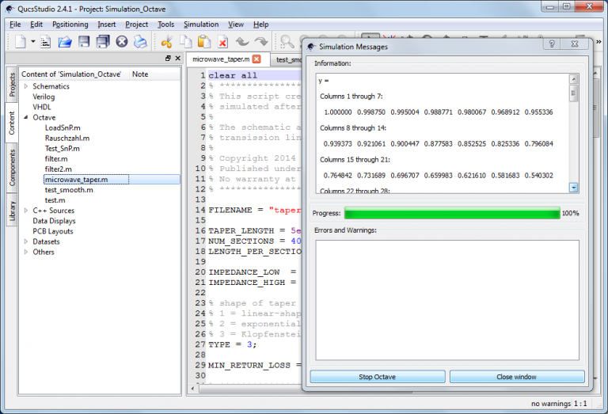Open the new document dropdown arrow
Viewport: 608px width, 414px height.
[x=32, y=42]
